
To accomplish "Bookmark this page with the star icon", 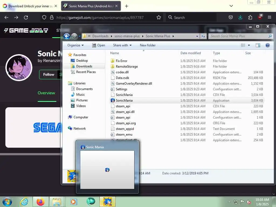I will (x=158, y=18).
